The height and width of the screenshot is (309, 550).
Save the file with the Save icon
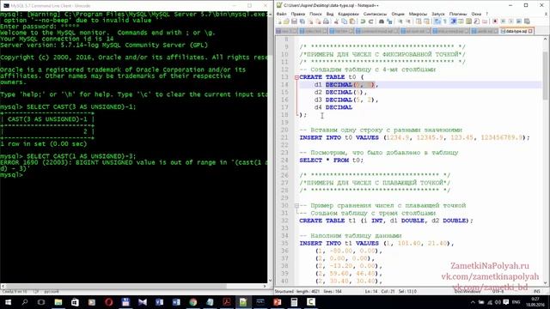pos(294,21)
